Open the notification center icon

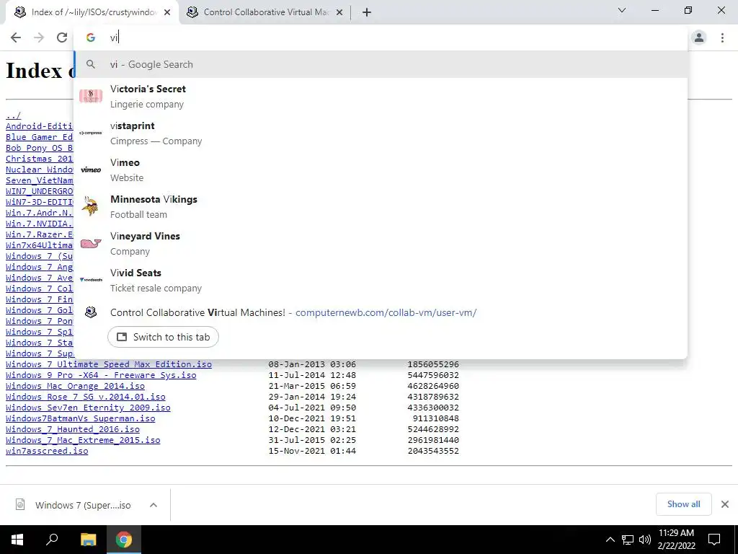pyautogui.click(x=714, y=540)
